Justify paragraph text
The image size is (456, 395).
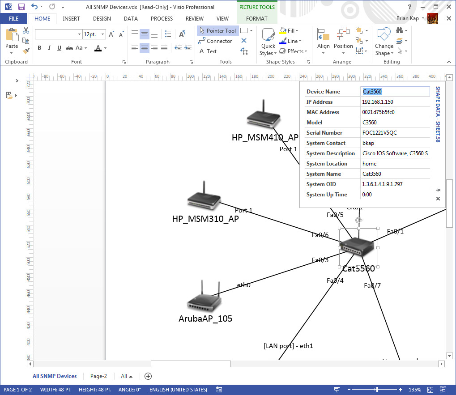(164, 48)
